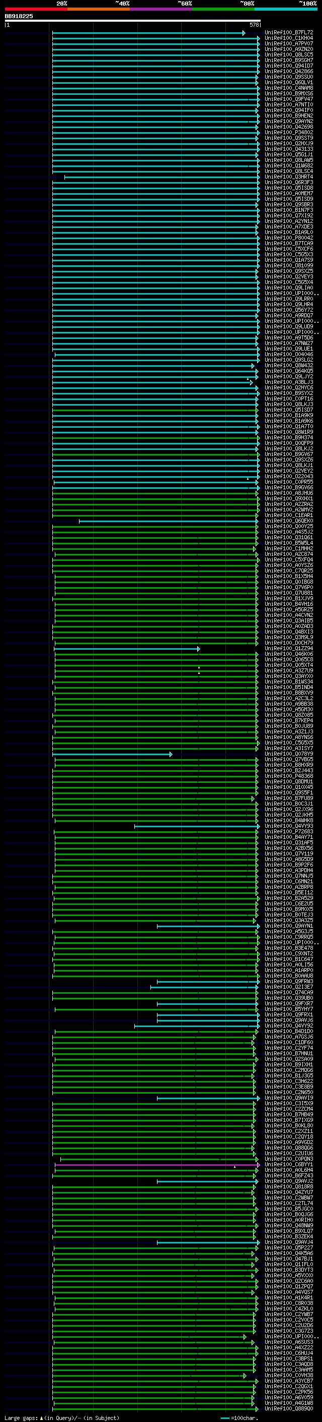Select the UniRef100_P34802 label
The image size is (322, 1422).
pyautogui.click(x=289, y=133)
